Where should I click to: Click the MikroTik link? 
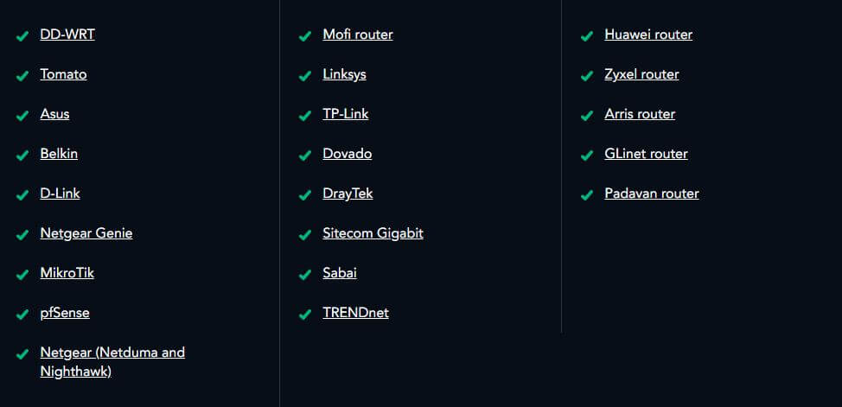click(x=67, y=273)
